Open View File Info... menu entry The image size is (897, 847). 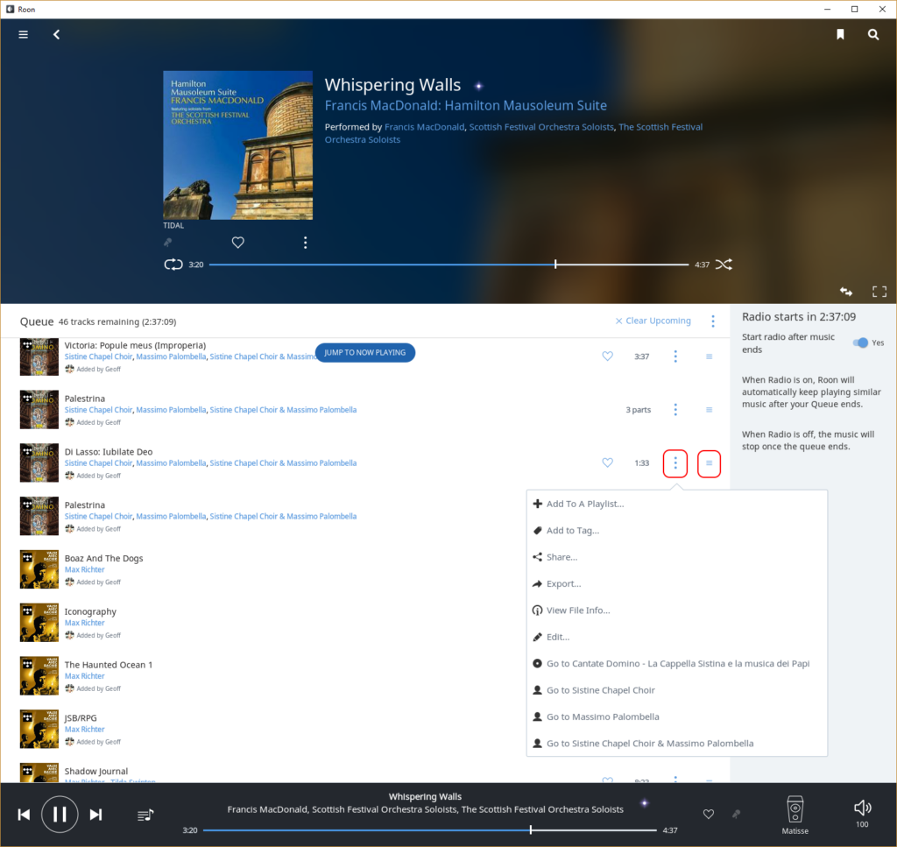click(677, 611)
